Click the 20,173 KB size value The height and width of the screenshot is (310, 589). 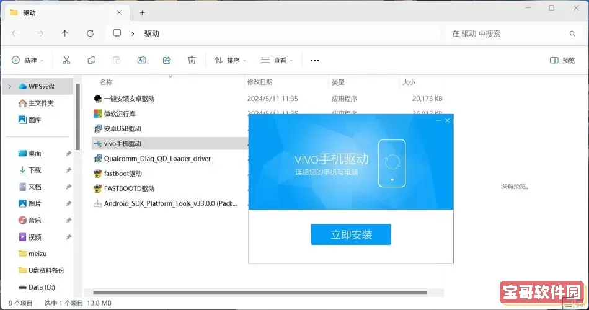click(427, 99)
